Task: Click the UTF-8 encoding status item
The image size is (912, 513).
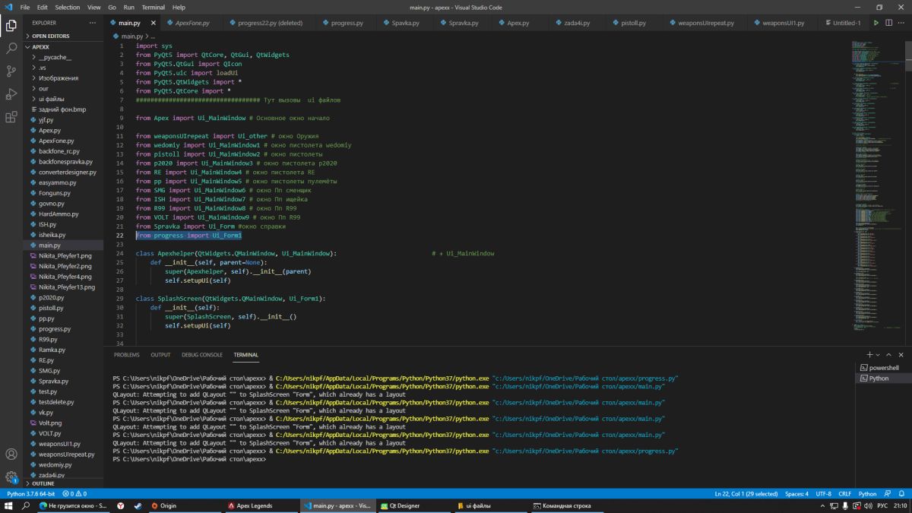Action: 824,494
